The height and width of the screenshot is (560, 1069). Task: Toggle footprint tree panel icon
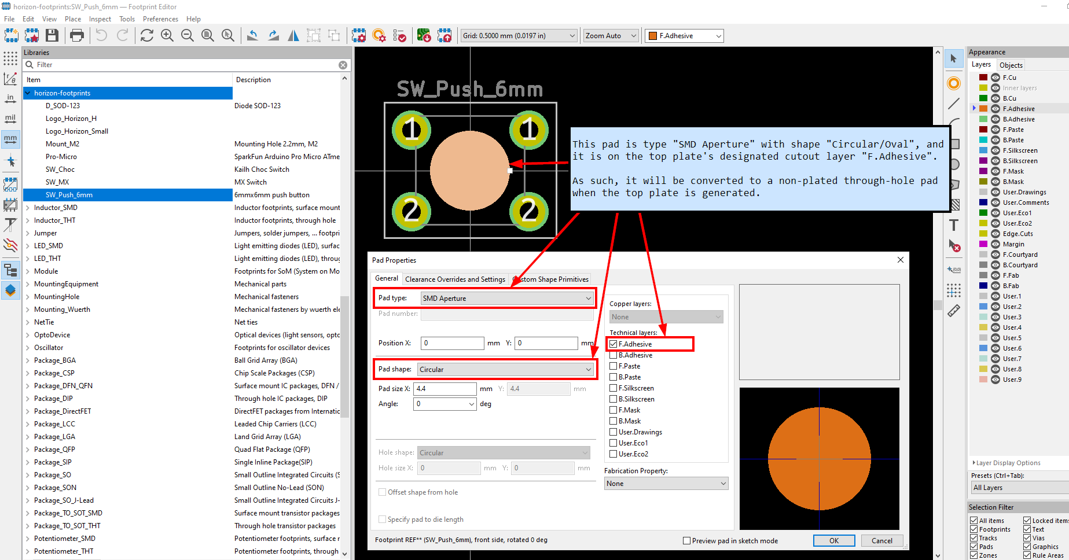coord(10,270)
